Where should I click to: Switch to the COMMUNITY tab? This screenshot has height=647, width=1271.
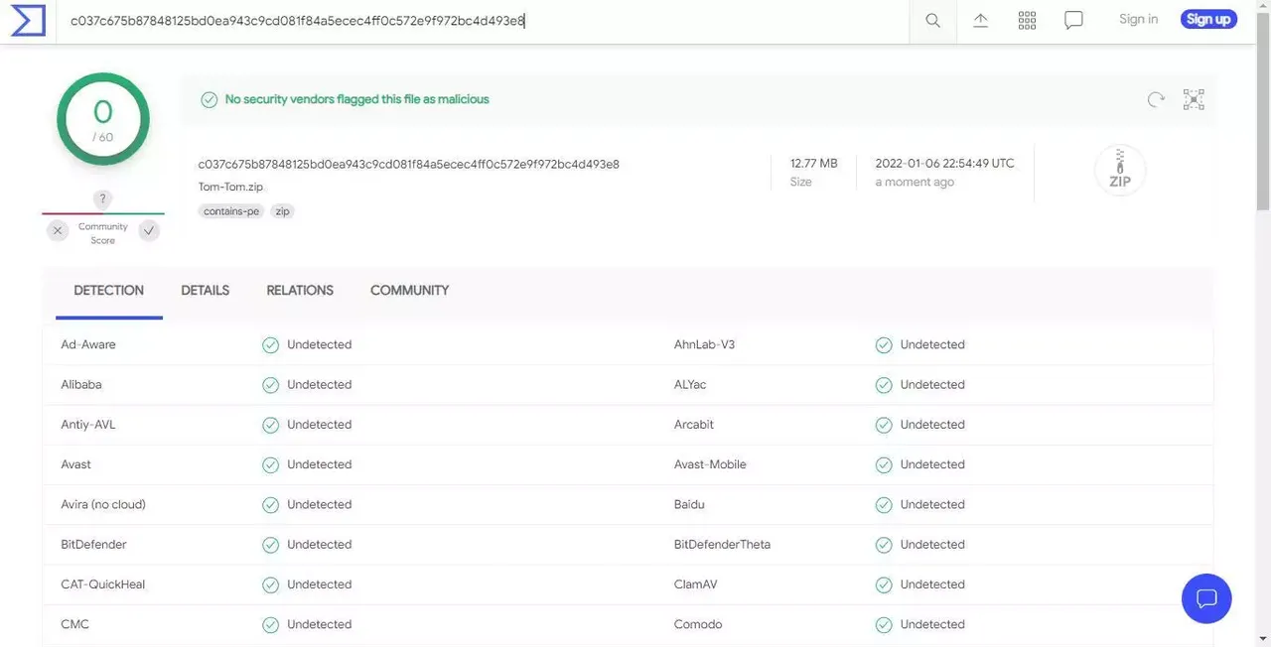[x=410, y=291]
